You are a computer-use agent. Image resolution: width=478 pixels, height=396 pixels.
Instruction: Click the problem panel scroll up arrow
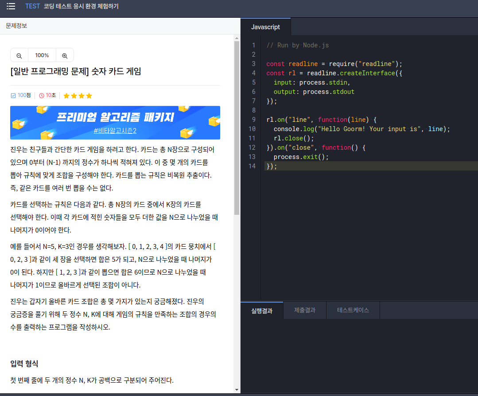pos(237,39)
